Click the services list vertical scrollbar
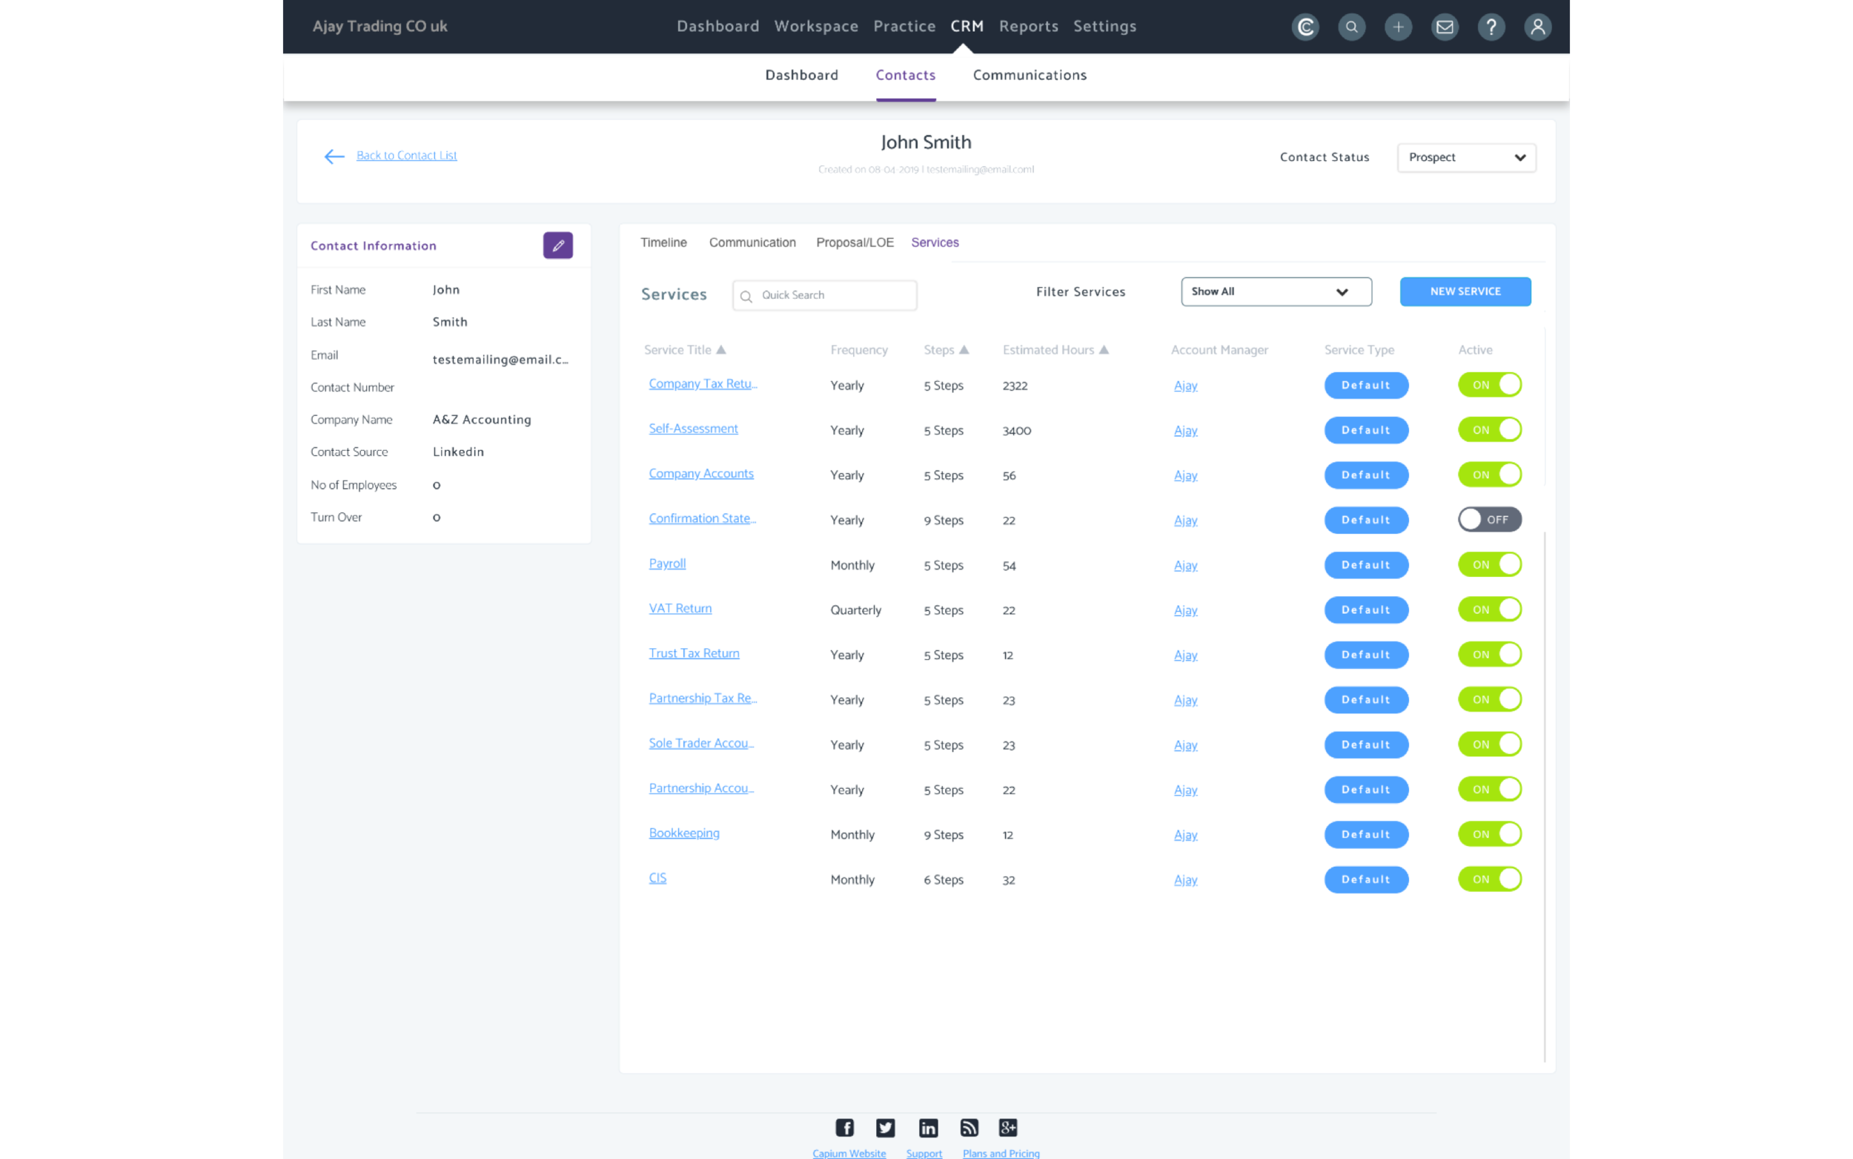Image resolution: width=1853 pixels, height=1159 pixels. point(1545,796)
